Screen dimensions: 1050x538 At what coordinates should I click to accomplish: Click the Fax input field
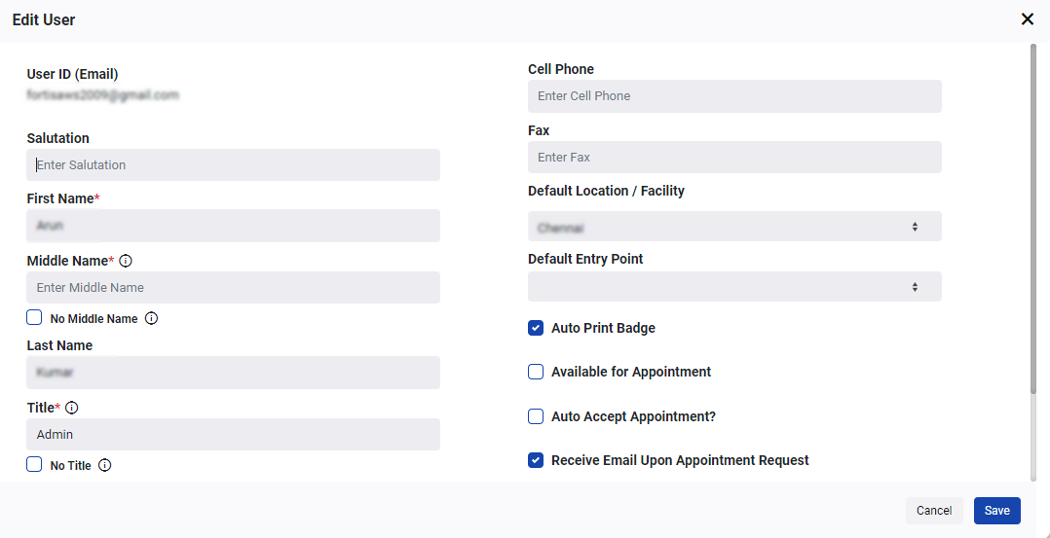click(x=734, y=158)
